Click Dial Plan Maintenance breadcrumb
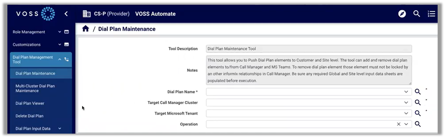The height and width of the screenshot is (138, 445). point(127,29)
